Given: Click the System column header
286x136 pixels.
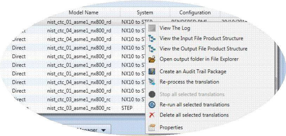Looking at the screenshot, I should [x=145, y=13].
